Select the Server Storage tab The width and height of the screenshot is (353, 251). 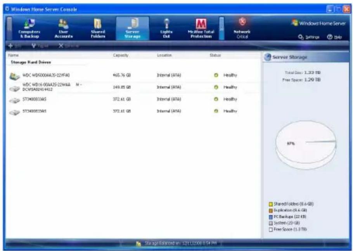coord(132,29)
